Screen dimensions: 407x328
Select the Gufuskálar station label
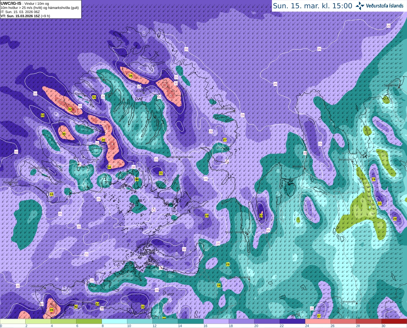pos(37,286)
